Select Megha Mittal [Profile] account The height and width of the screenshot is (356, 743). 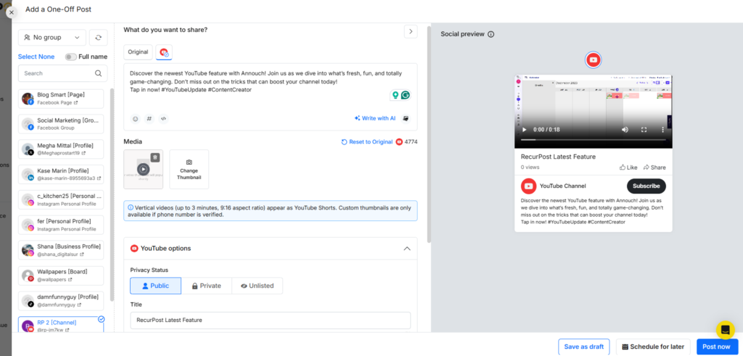coord(61,149)
